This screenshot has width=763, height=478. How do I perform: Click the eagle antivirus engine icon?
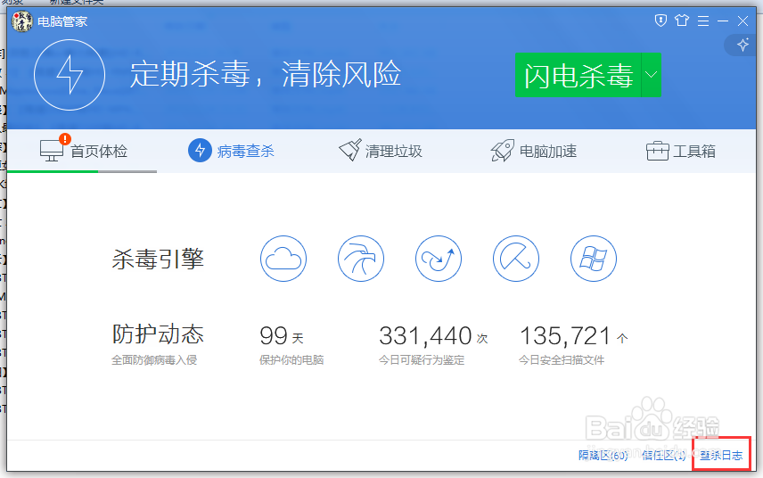(361, 259)
